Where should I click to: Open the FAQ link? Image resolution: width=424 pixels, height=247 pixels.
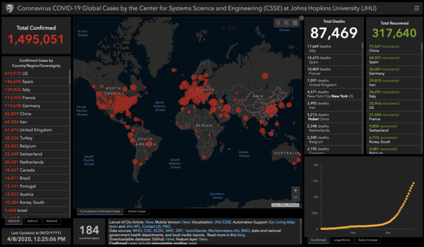coord(167,226)
